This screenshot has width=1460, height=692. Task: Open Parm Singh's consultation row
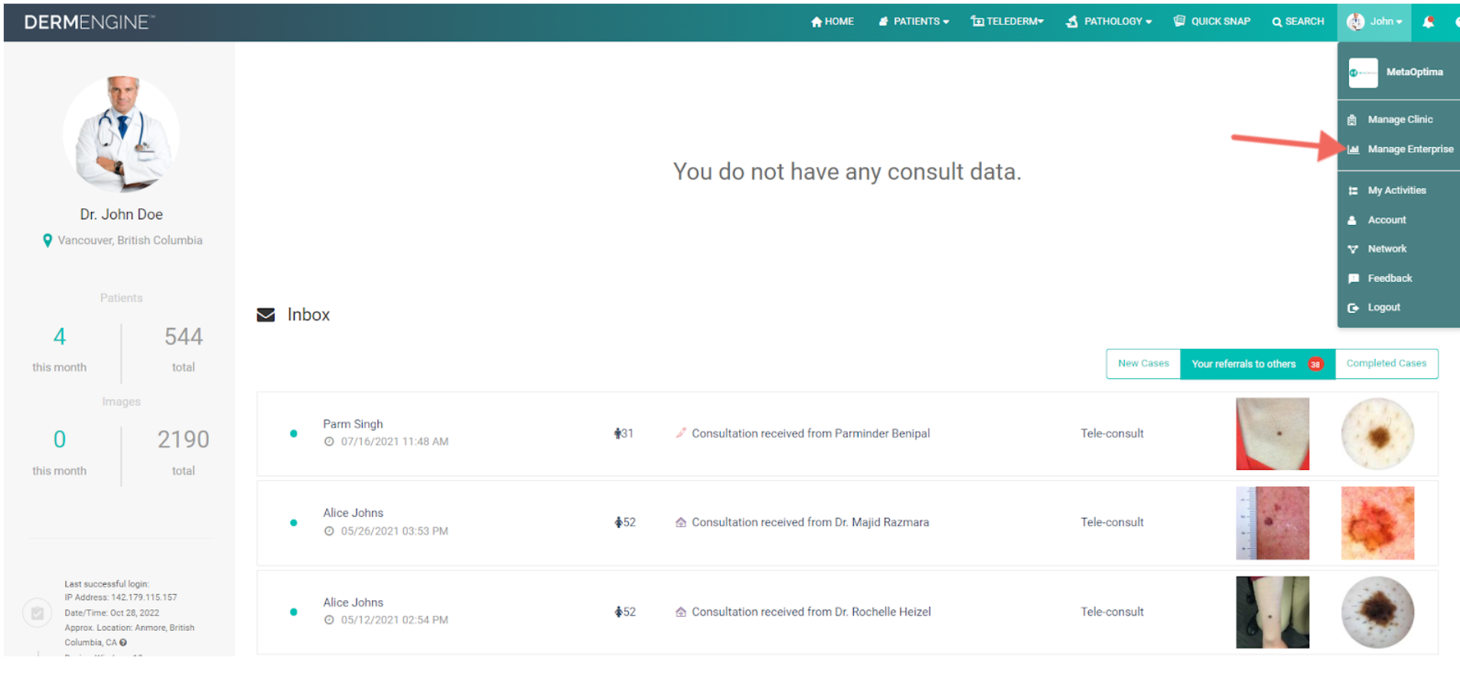tap(847, 434)
